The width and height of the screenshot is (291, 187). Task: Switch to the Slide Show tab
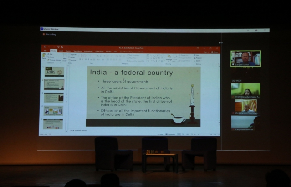click(x=99, y=52)
